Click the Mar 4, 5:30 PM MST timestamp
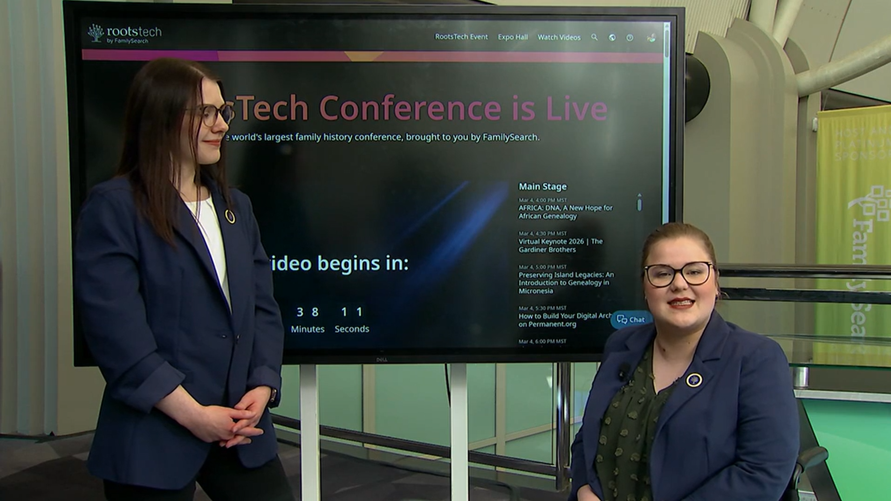891x501 pixels. tap(543, 308)
